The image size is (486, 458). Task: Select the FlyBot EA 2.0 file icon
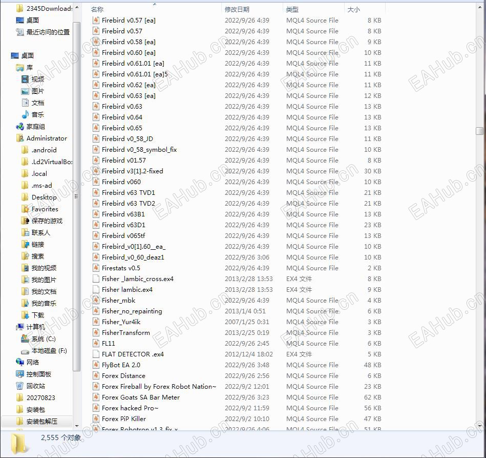(x=96, y=365)
